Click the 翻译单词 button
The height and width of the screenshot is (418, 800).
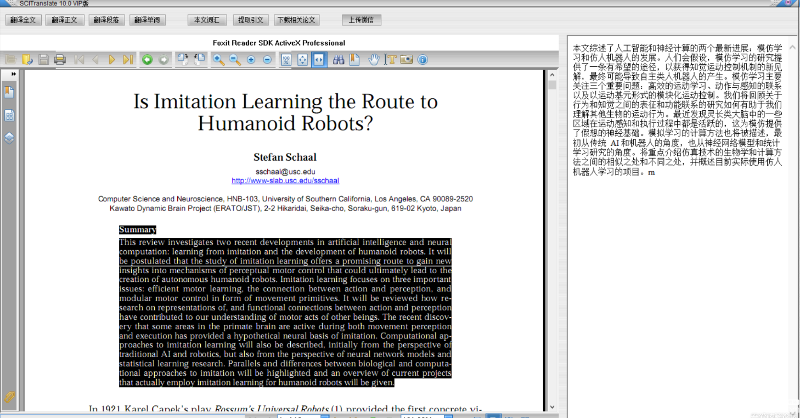click(148, 20)
